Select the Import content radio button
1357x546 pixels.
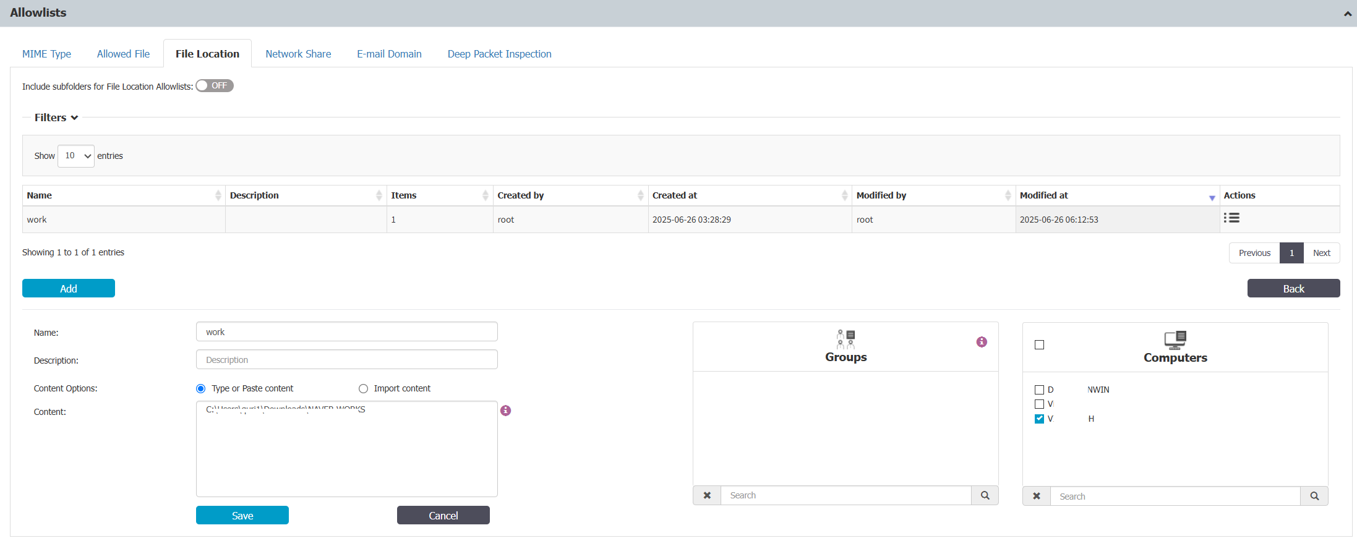tap(363, 388)
